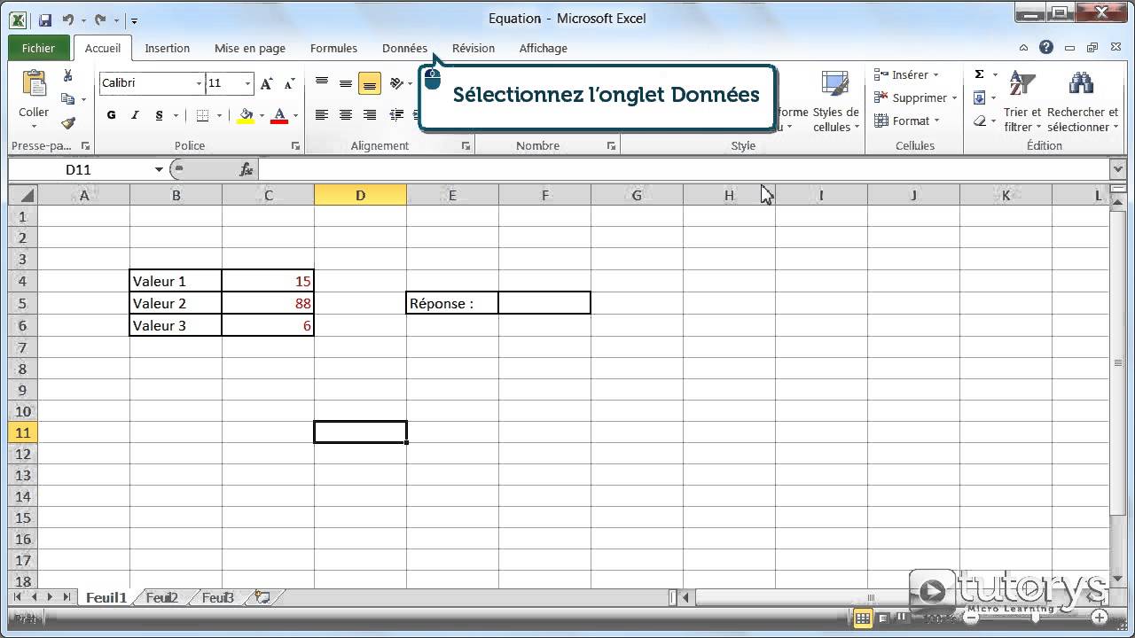Align text to middle of cell
The image size is (1135, 638).
click(346, 83)
